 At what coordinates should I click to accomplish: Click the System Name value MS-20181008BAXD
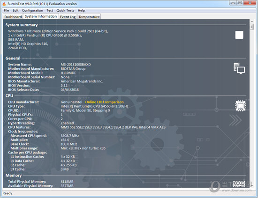[76, 64]
